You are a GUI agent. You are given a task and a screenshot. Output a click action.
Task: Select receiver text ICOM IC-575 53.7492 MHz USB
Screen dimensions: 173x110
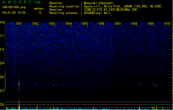tap(110, 10)
